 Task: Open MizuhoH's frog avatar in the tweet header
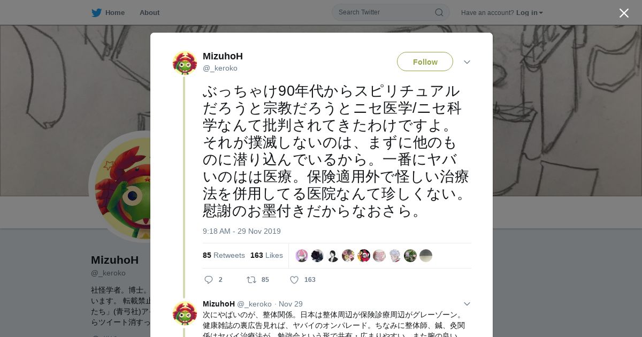(x=185, y=63)
